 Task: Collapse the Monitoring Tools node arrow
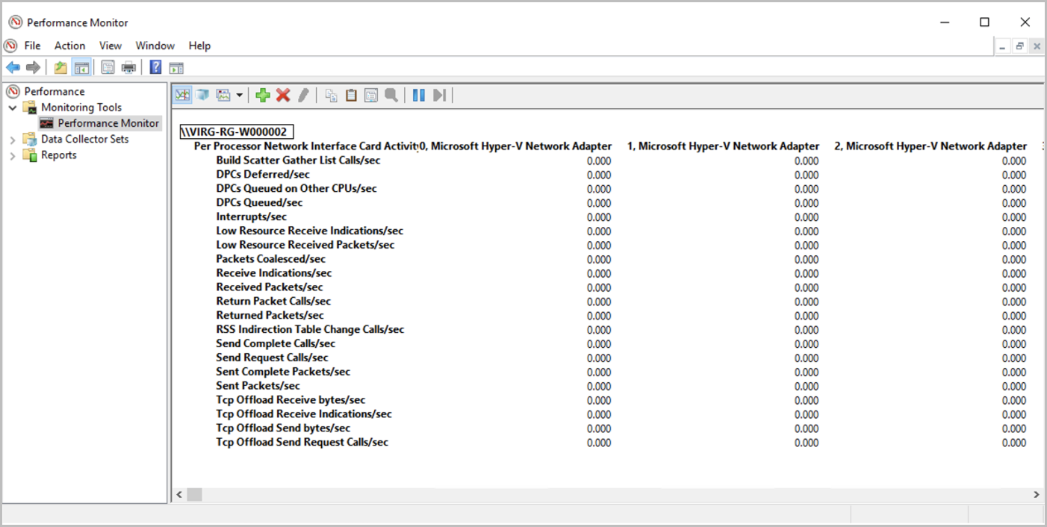[13, 107]
